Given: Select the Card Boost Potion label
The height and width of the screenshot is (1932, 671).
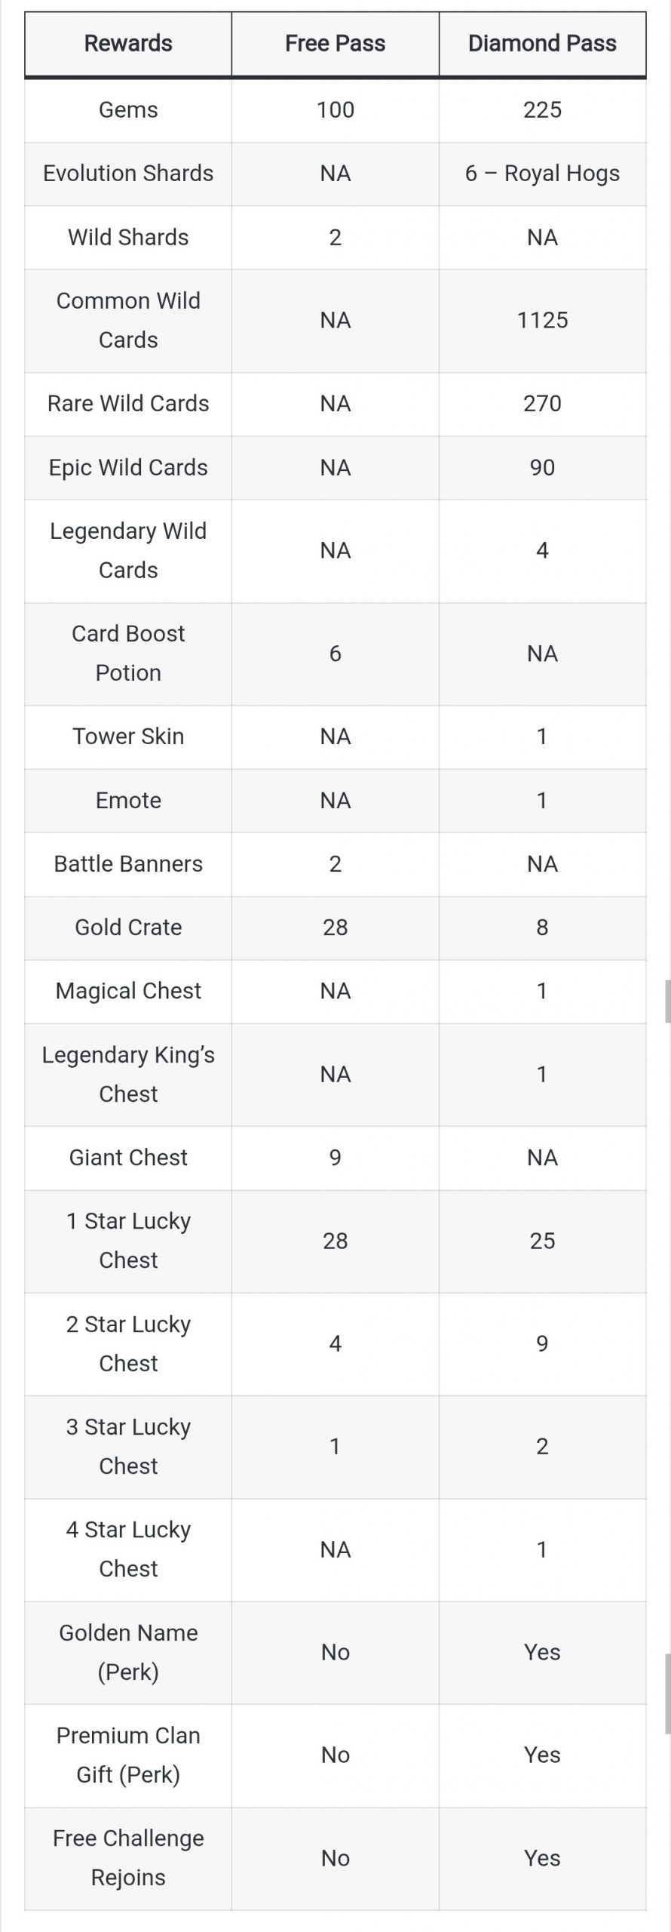Looking at the screenshot, I should pyautogui.click(x=128, y=653).
